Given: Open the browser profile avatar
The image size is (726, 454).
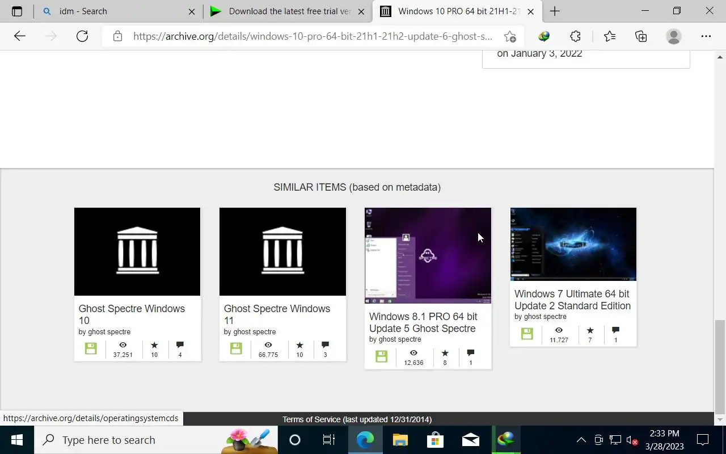Looking at the screenshot, I should click(x=674, y=36).
